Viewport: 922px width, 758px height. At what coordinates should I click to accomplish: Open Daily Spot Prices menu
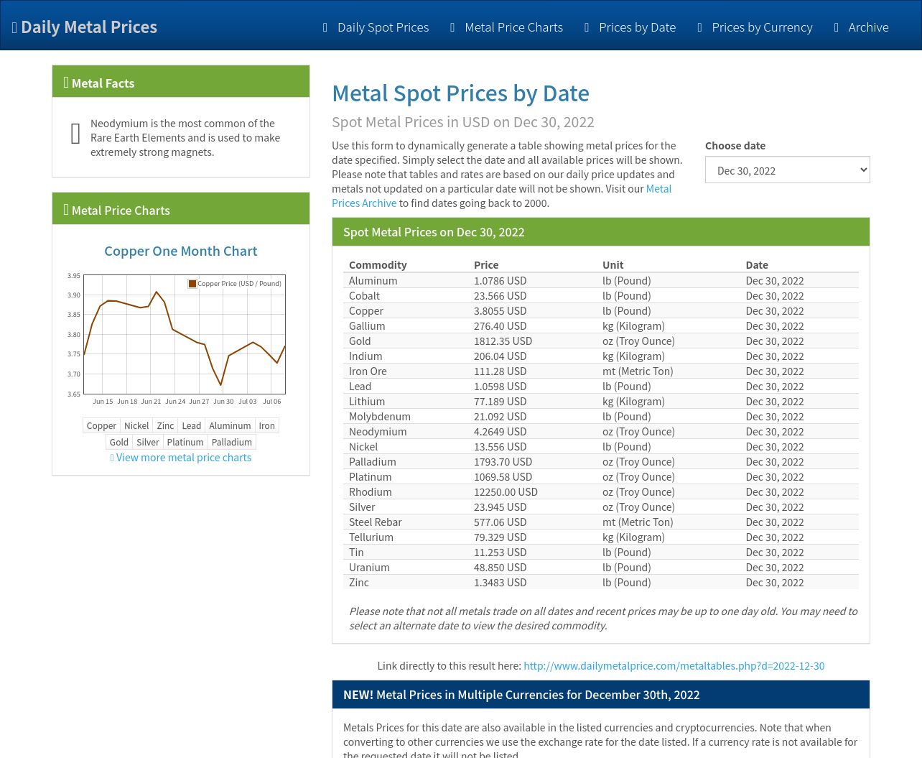click(x=383, y=27)
